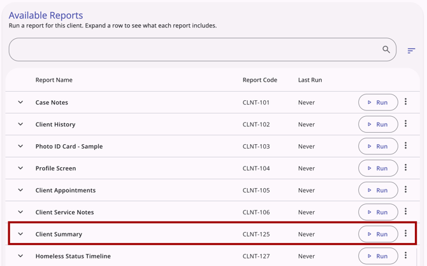The width and height of the screenshot is (427, 266).
Task: Run the Client Summary report
Action: pos(378,234)
